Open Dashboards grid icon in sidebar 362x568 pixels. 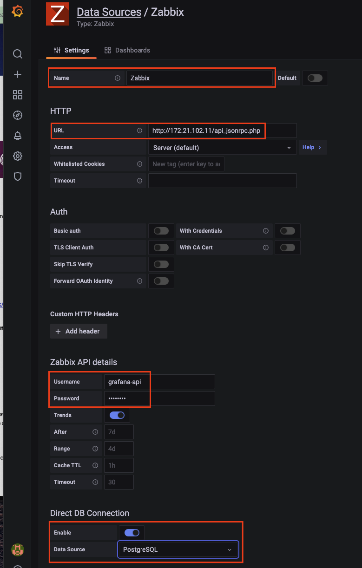pos(18,95)
